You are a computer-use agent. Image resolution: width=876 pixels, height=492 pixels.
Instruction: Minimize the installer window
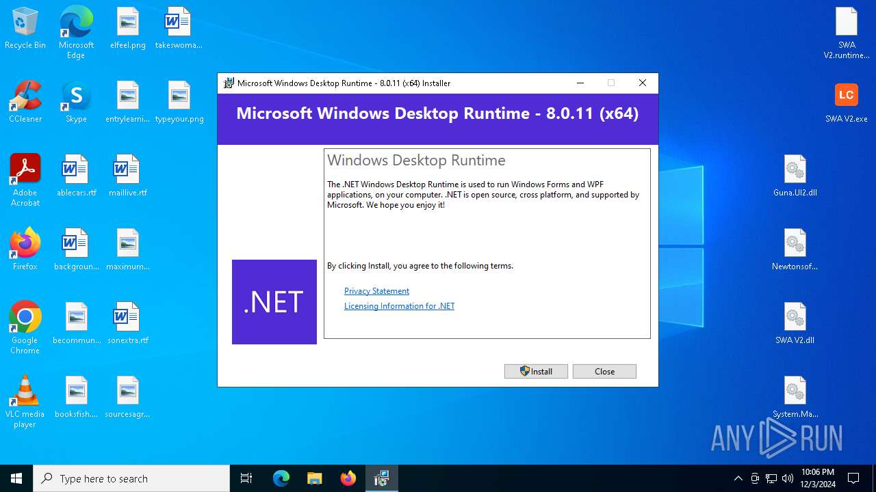click(x=580, y=83)
